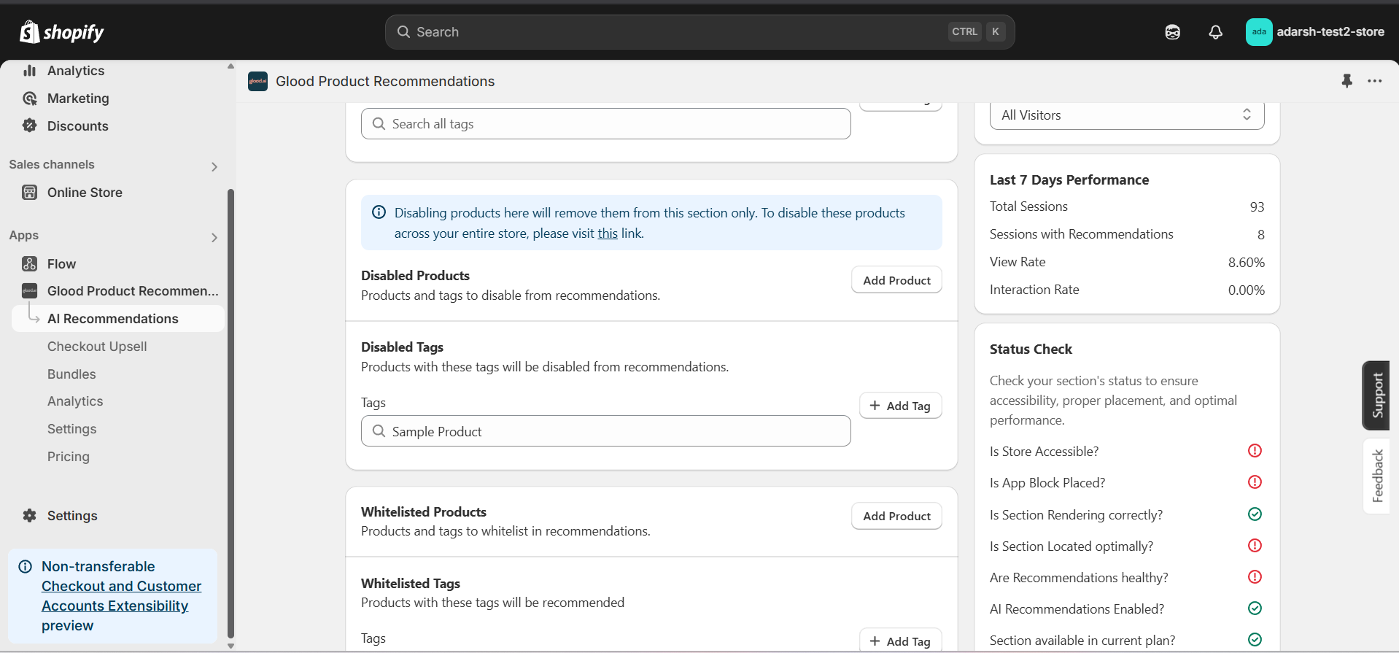Go to Bundles in the sidebar
The image size is (1399, 653).
coord(71,374)
